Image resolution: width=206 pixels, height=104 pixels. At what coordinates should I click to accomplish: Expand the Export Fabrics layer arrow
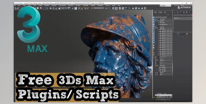(156, 57)
